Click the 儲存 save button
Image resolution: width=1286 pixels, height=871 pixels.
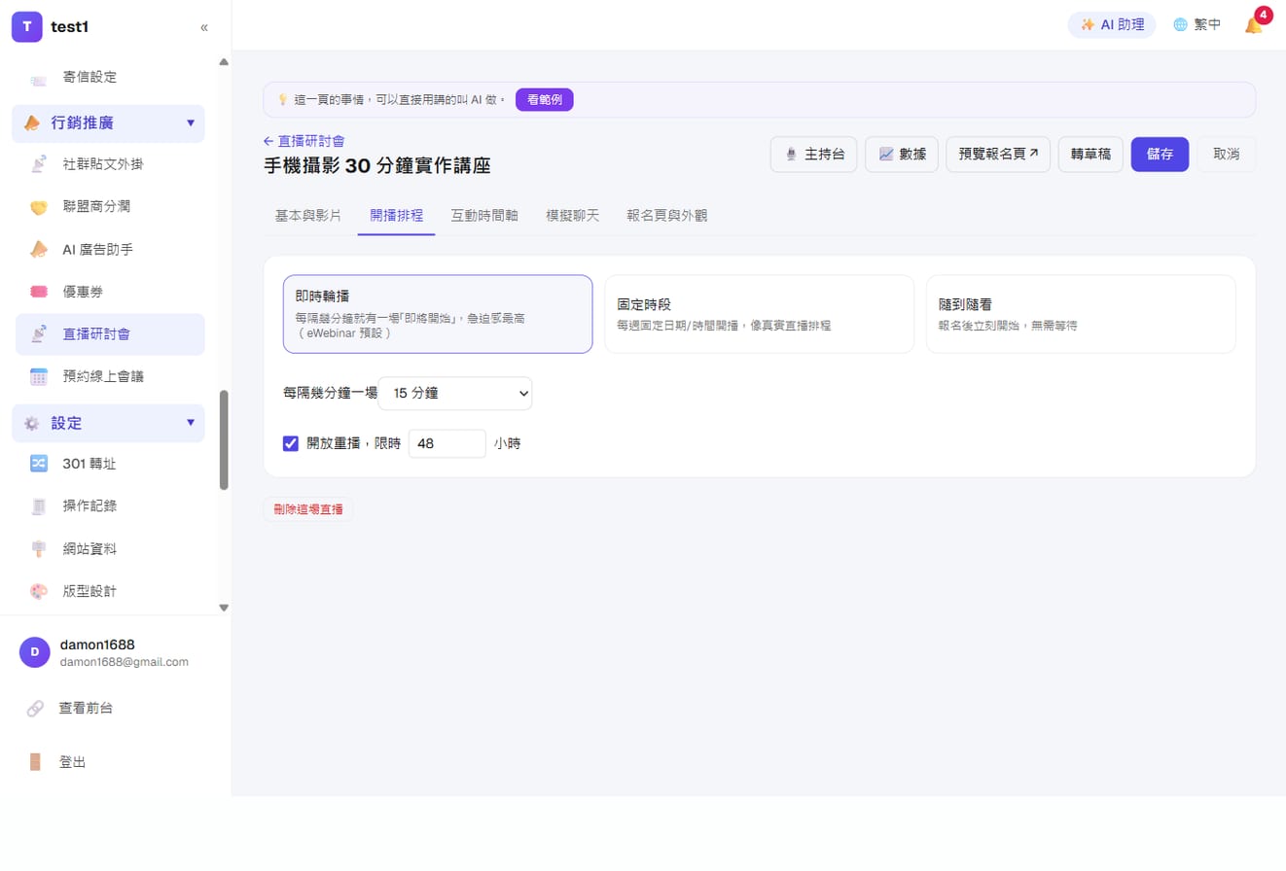click(1160, 155)
